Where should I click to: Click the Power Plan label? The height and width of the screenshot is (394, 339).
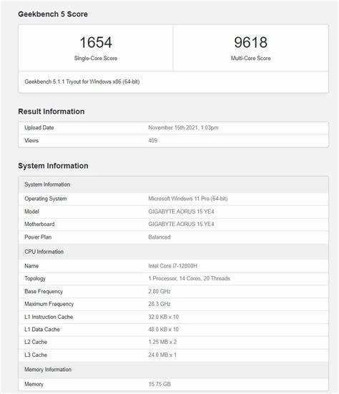point(38,237)
